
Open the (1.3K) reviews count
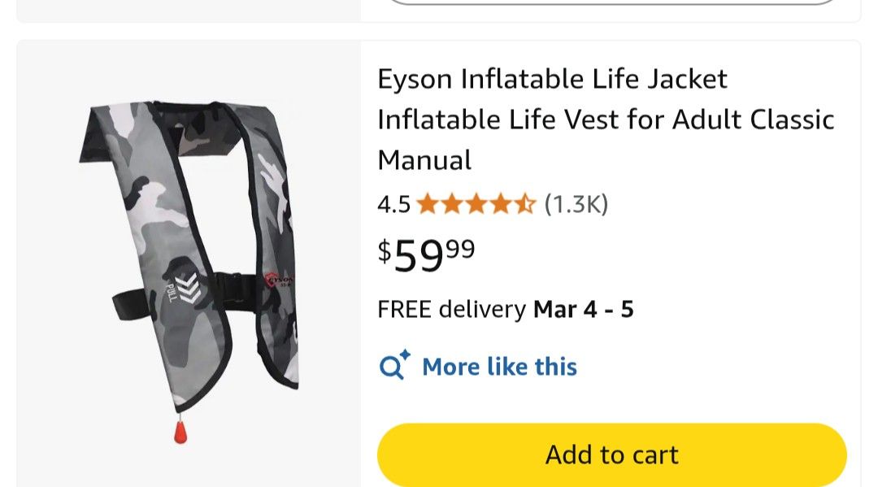point(576,204)
